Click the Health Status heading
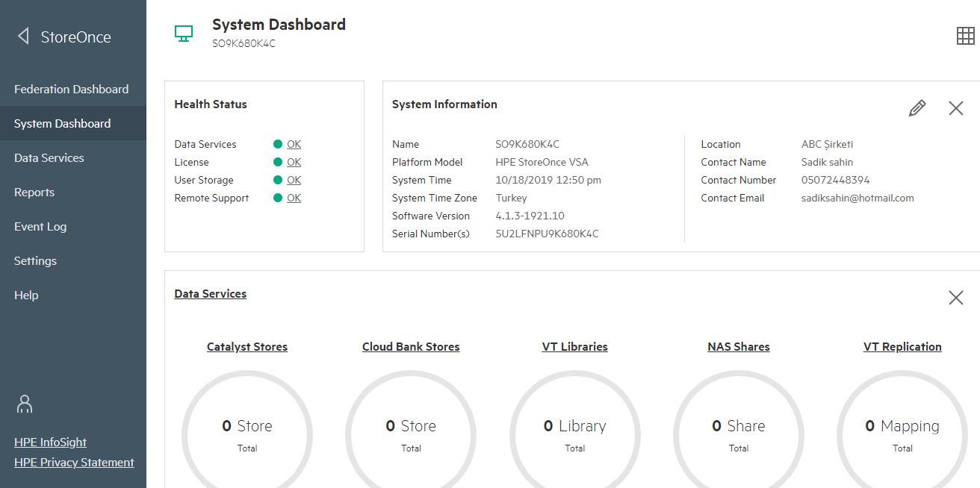The image size is (980, 488). (211, 104)
